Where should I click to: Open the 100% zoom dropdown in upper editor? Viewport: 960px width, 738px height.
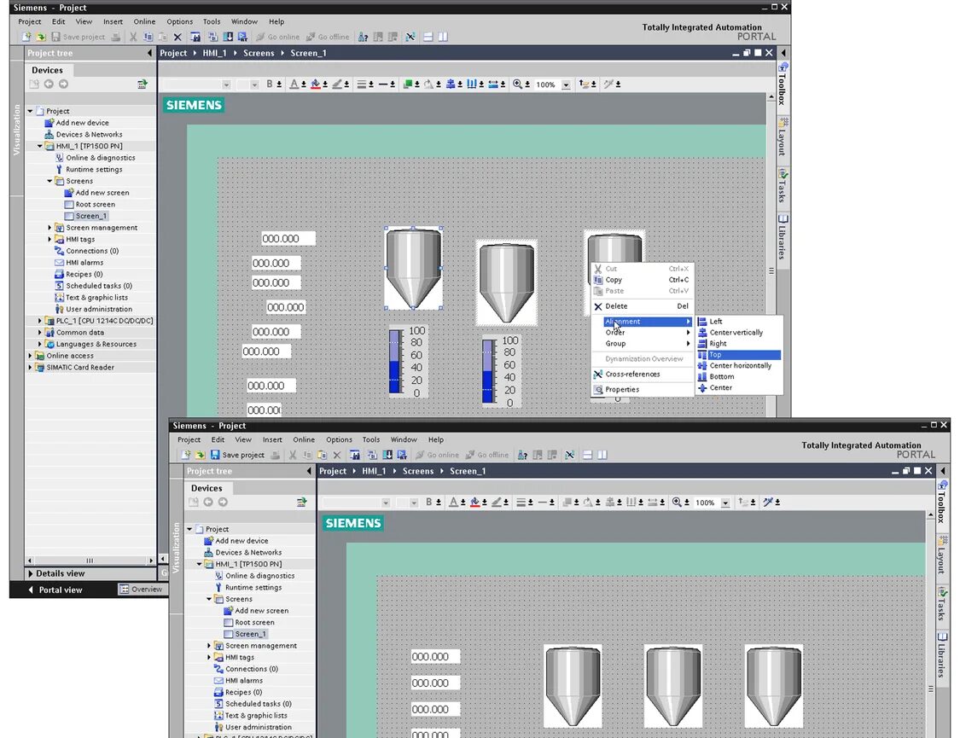click(567, 84)
